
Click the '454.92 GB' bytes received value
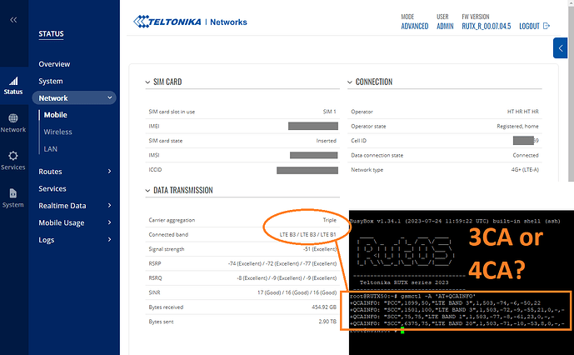coord(324,307)
